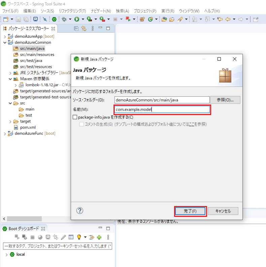
Task: Click the Last Edit Location arrow icon
Action: [220, 19]
